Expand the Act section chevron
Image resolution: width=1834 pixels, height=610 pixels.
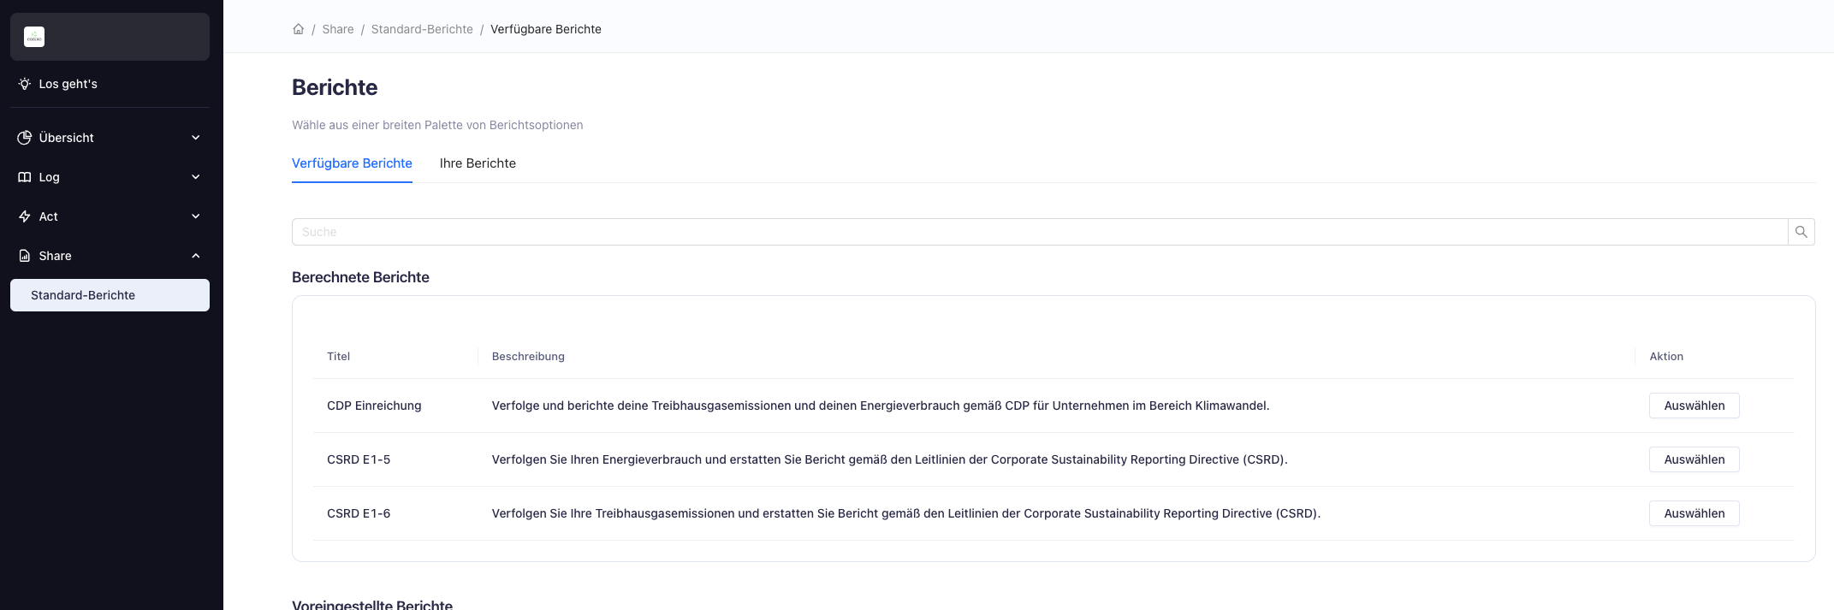195,216
